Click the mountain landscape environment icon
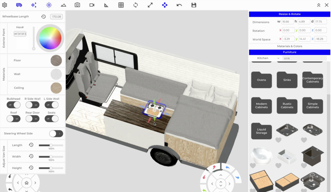Screen dimensions: 331x192 tap(63, 5)
